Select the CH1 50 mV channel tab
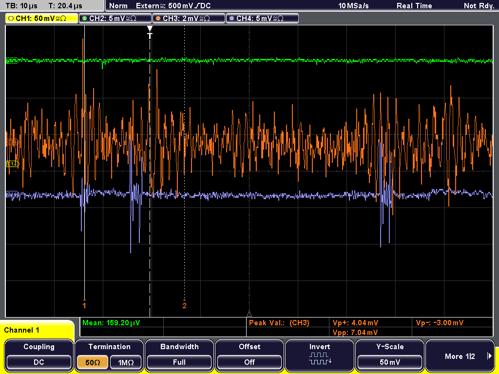This screenshot has width=499, height=374. coord(42,19)
